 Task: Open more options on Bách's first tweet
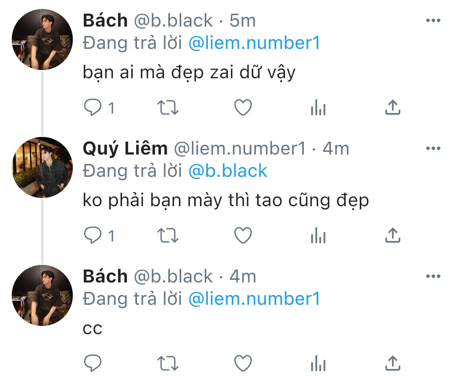point(433,20)
